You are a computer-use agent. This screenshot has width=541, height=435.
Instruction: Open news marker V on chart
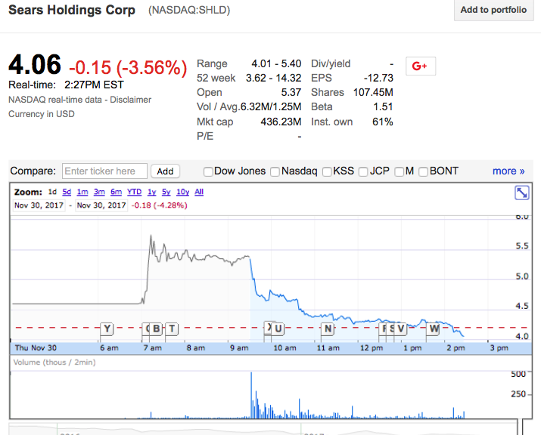(400, 329)
